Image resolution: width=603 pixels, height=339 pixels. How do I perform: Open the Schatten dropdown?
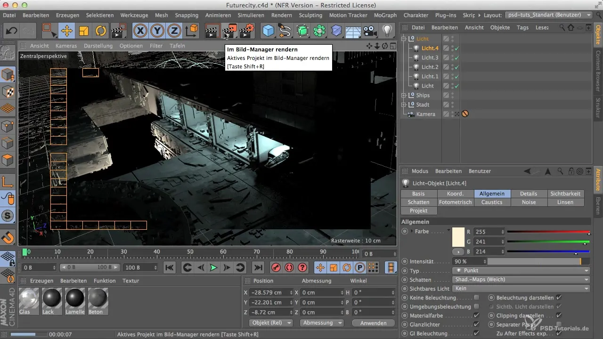(522, 280)
